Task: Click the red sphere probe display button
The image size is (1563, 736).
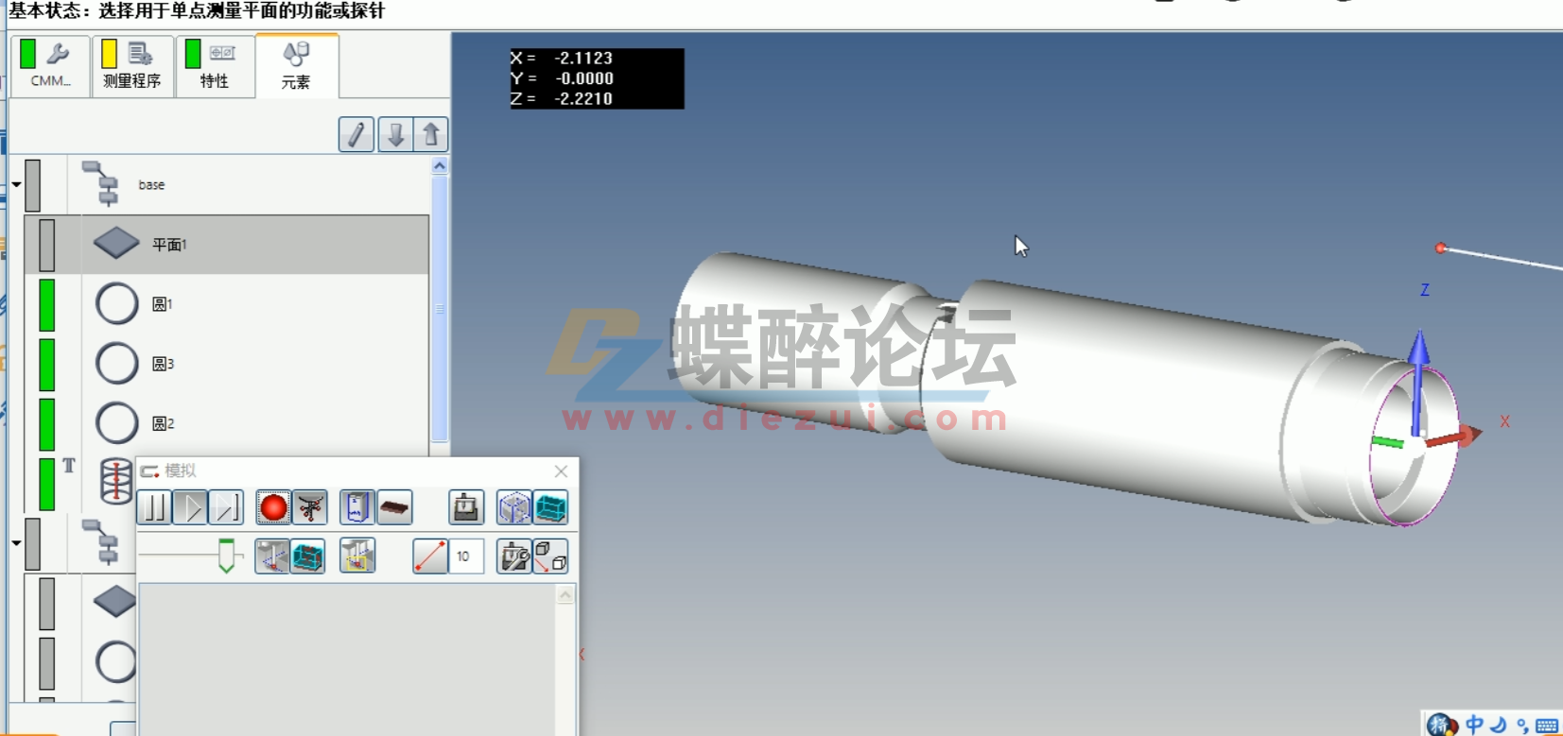Action: pyautogui.click(x=273, y=508)
